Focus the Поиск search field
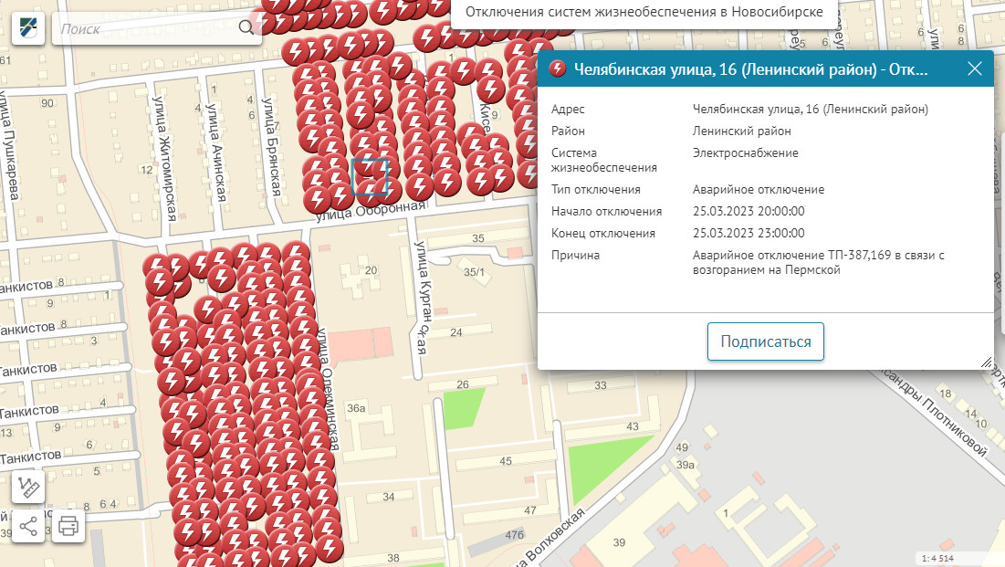Screen dimensions: 1005x567 coord(146,28)
